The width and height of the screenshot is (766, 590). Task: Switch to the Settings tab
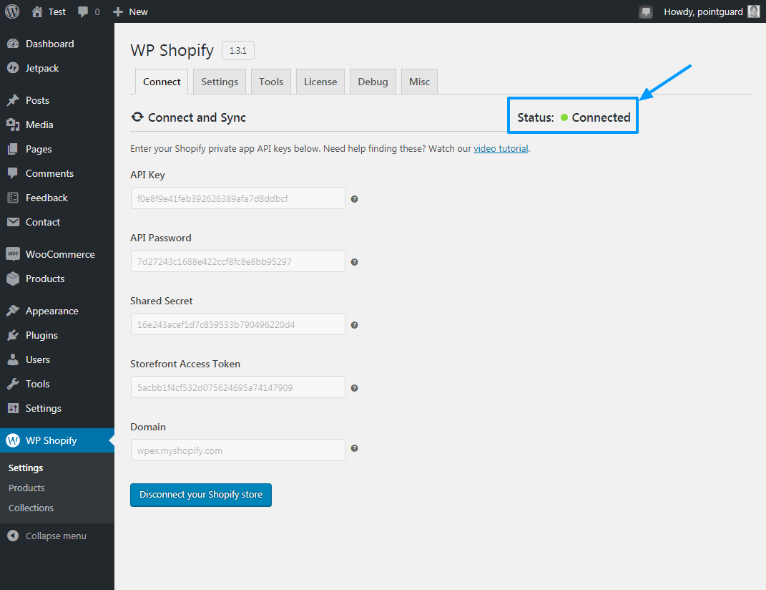pyautogui.click(x=220, y=82)
